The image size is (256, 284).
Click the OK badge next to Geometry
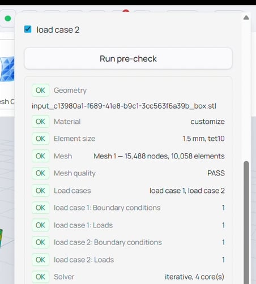pyautogui.click(x=40, y=91)
